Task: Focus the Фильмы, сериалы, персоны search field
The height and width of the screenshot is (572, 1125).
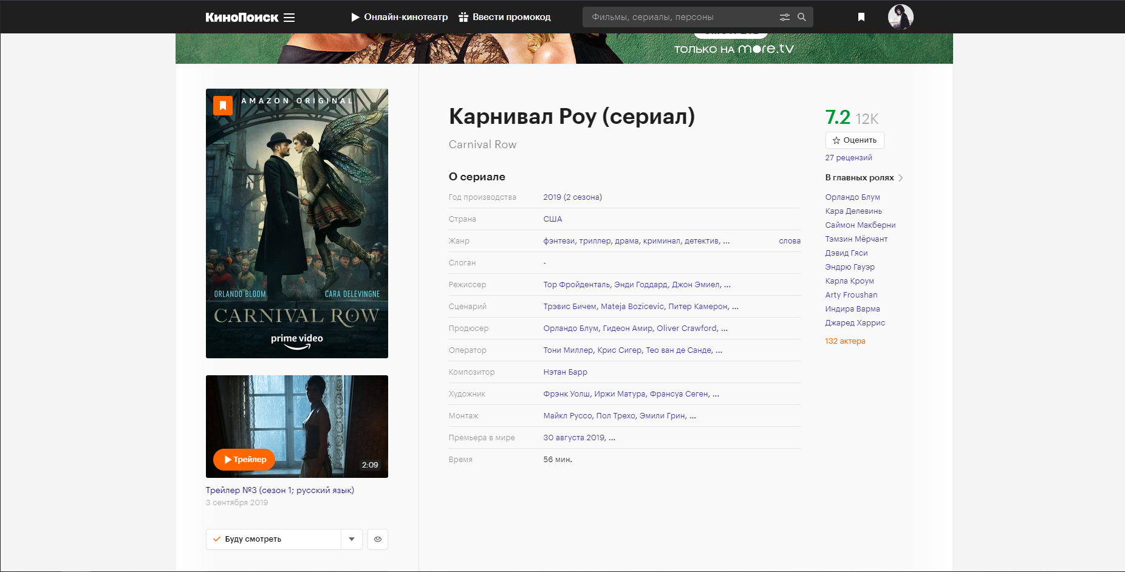Action: point(680,17)
